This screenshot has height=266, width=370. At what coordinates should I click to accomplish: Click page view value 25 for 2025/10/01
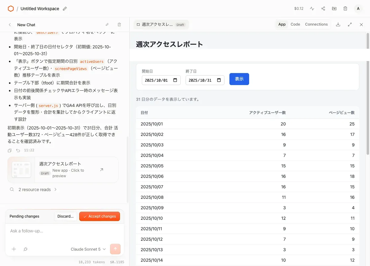click(352, 124)
